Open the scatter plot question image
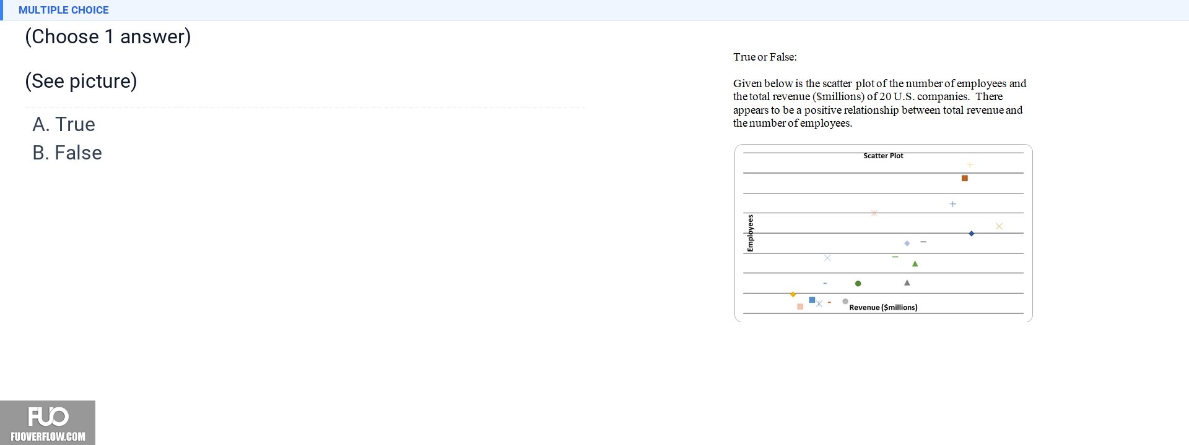Screen dimensions: 1189x445 (x=883, y=185)
